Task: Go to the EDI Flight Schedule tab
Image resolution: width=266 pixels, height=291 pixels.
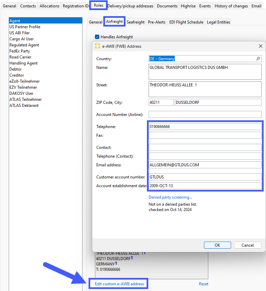Action: tap(186, 22)
